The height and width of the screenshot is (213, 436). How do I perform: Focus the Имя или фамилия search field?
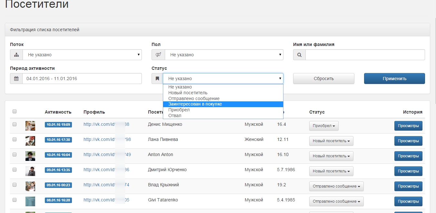[x=365, y=55]
